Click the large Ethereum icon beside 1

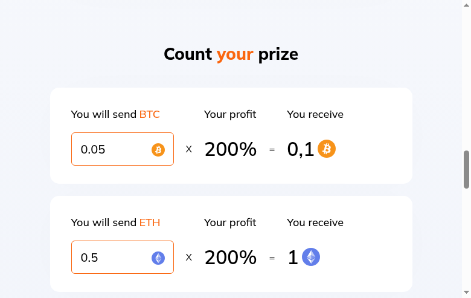point(311,257)
